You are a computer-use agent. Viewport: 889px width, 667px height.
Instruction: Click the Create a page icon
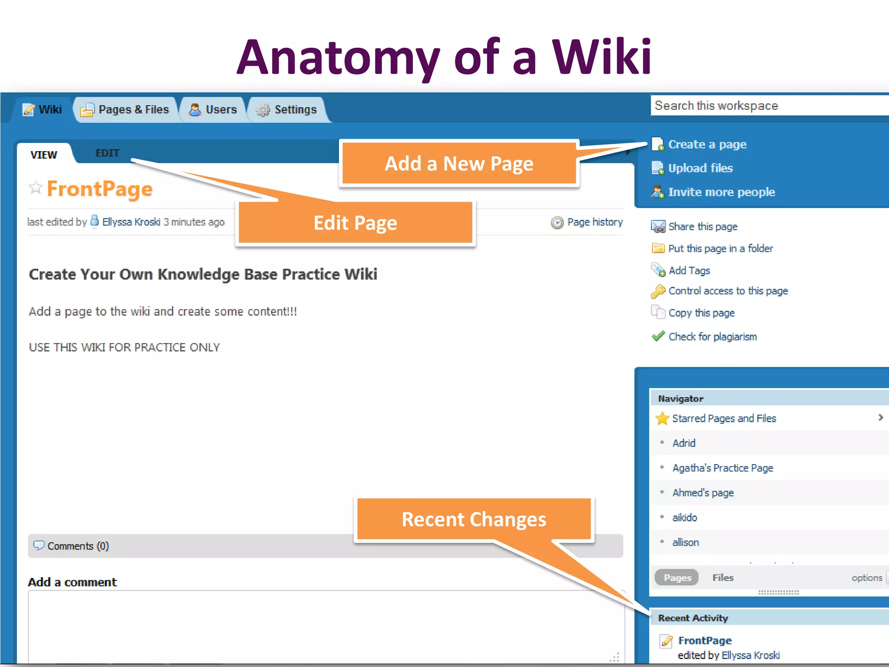click(658, 144)
